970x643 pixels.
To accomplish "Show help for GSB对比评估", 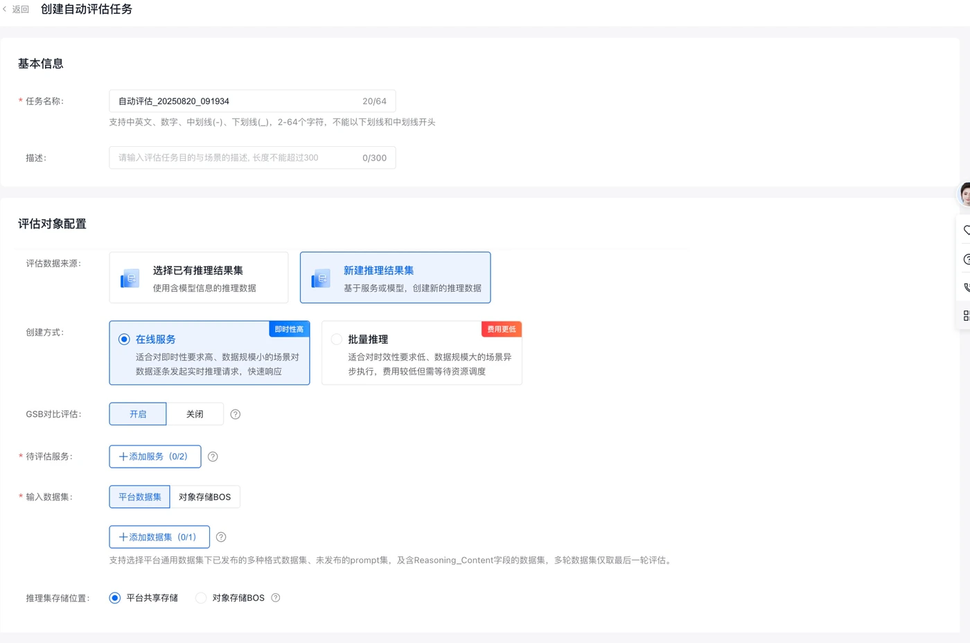I will point(236,414).
